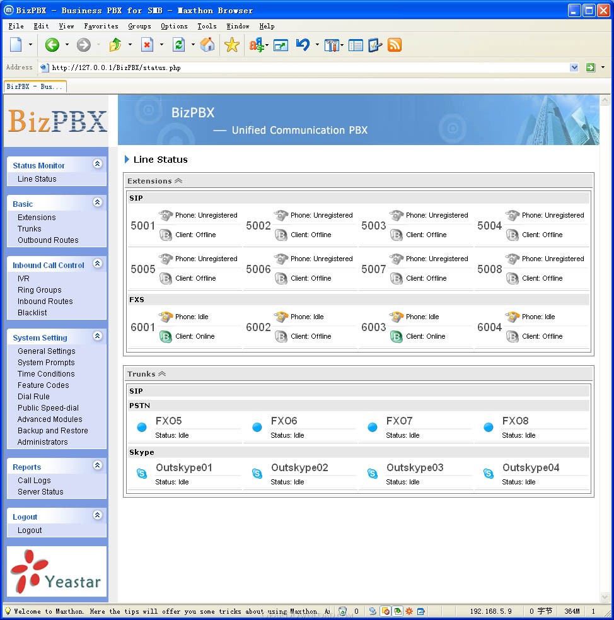Click the address bar URL field
614x620 pixels.
tap(304, 67)
